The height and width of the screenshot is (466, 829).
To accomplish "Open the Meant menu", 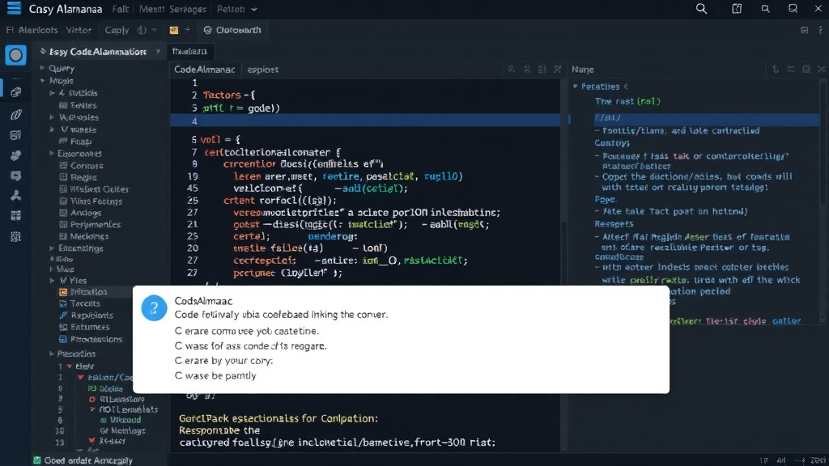I will click(151, 9).
